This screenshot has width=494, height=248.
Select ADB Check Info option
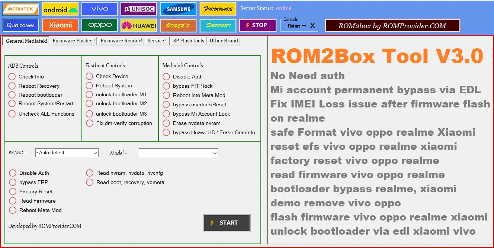click(x=26, y=77)
